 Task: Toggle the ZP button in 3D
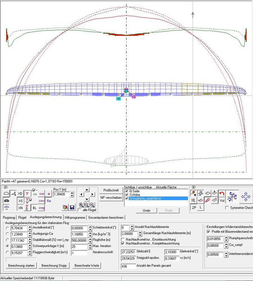pyautogui.click(x=194, y=208)
